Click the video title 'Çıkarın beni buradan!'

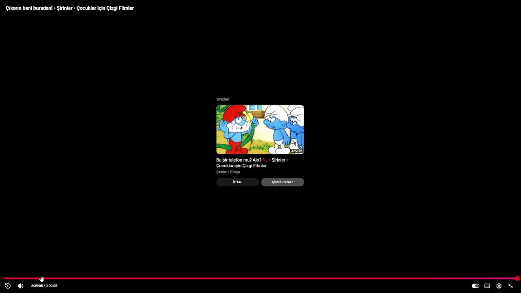click(x=70, y=8)
